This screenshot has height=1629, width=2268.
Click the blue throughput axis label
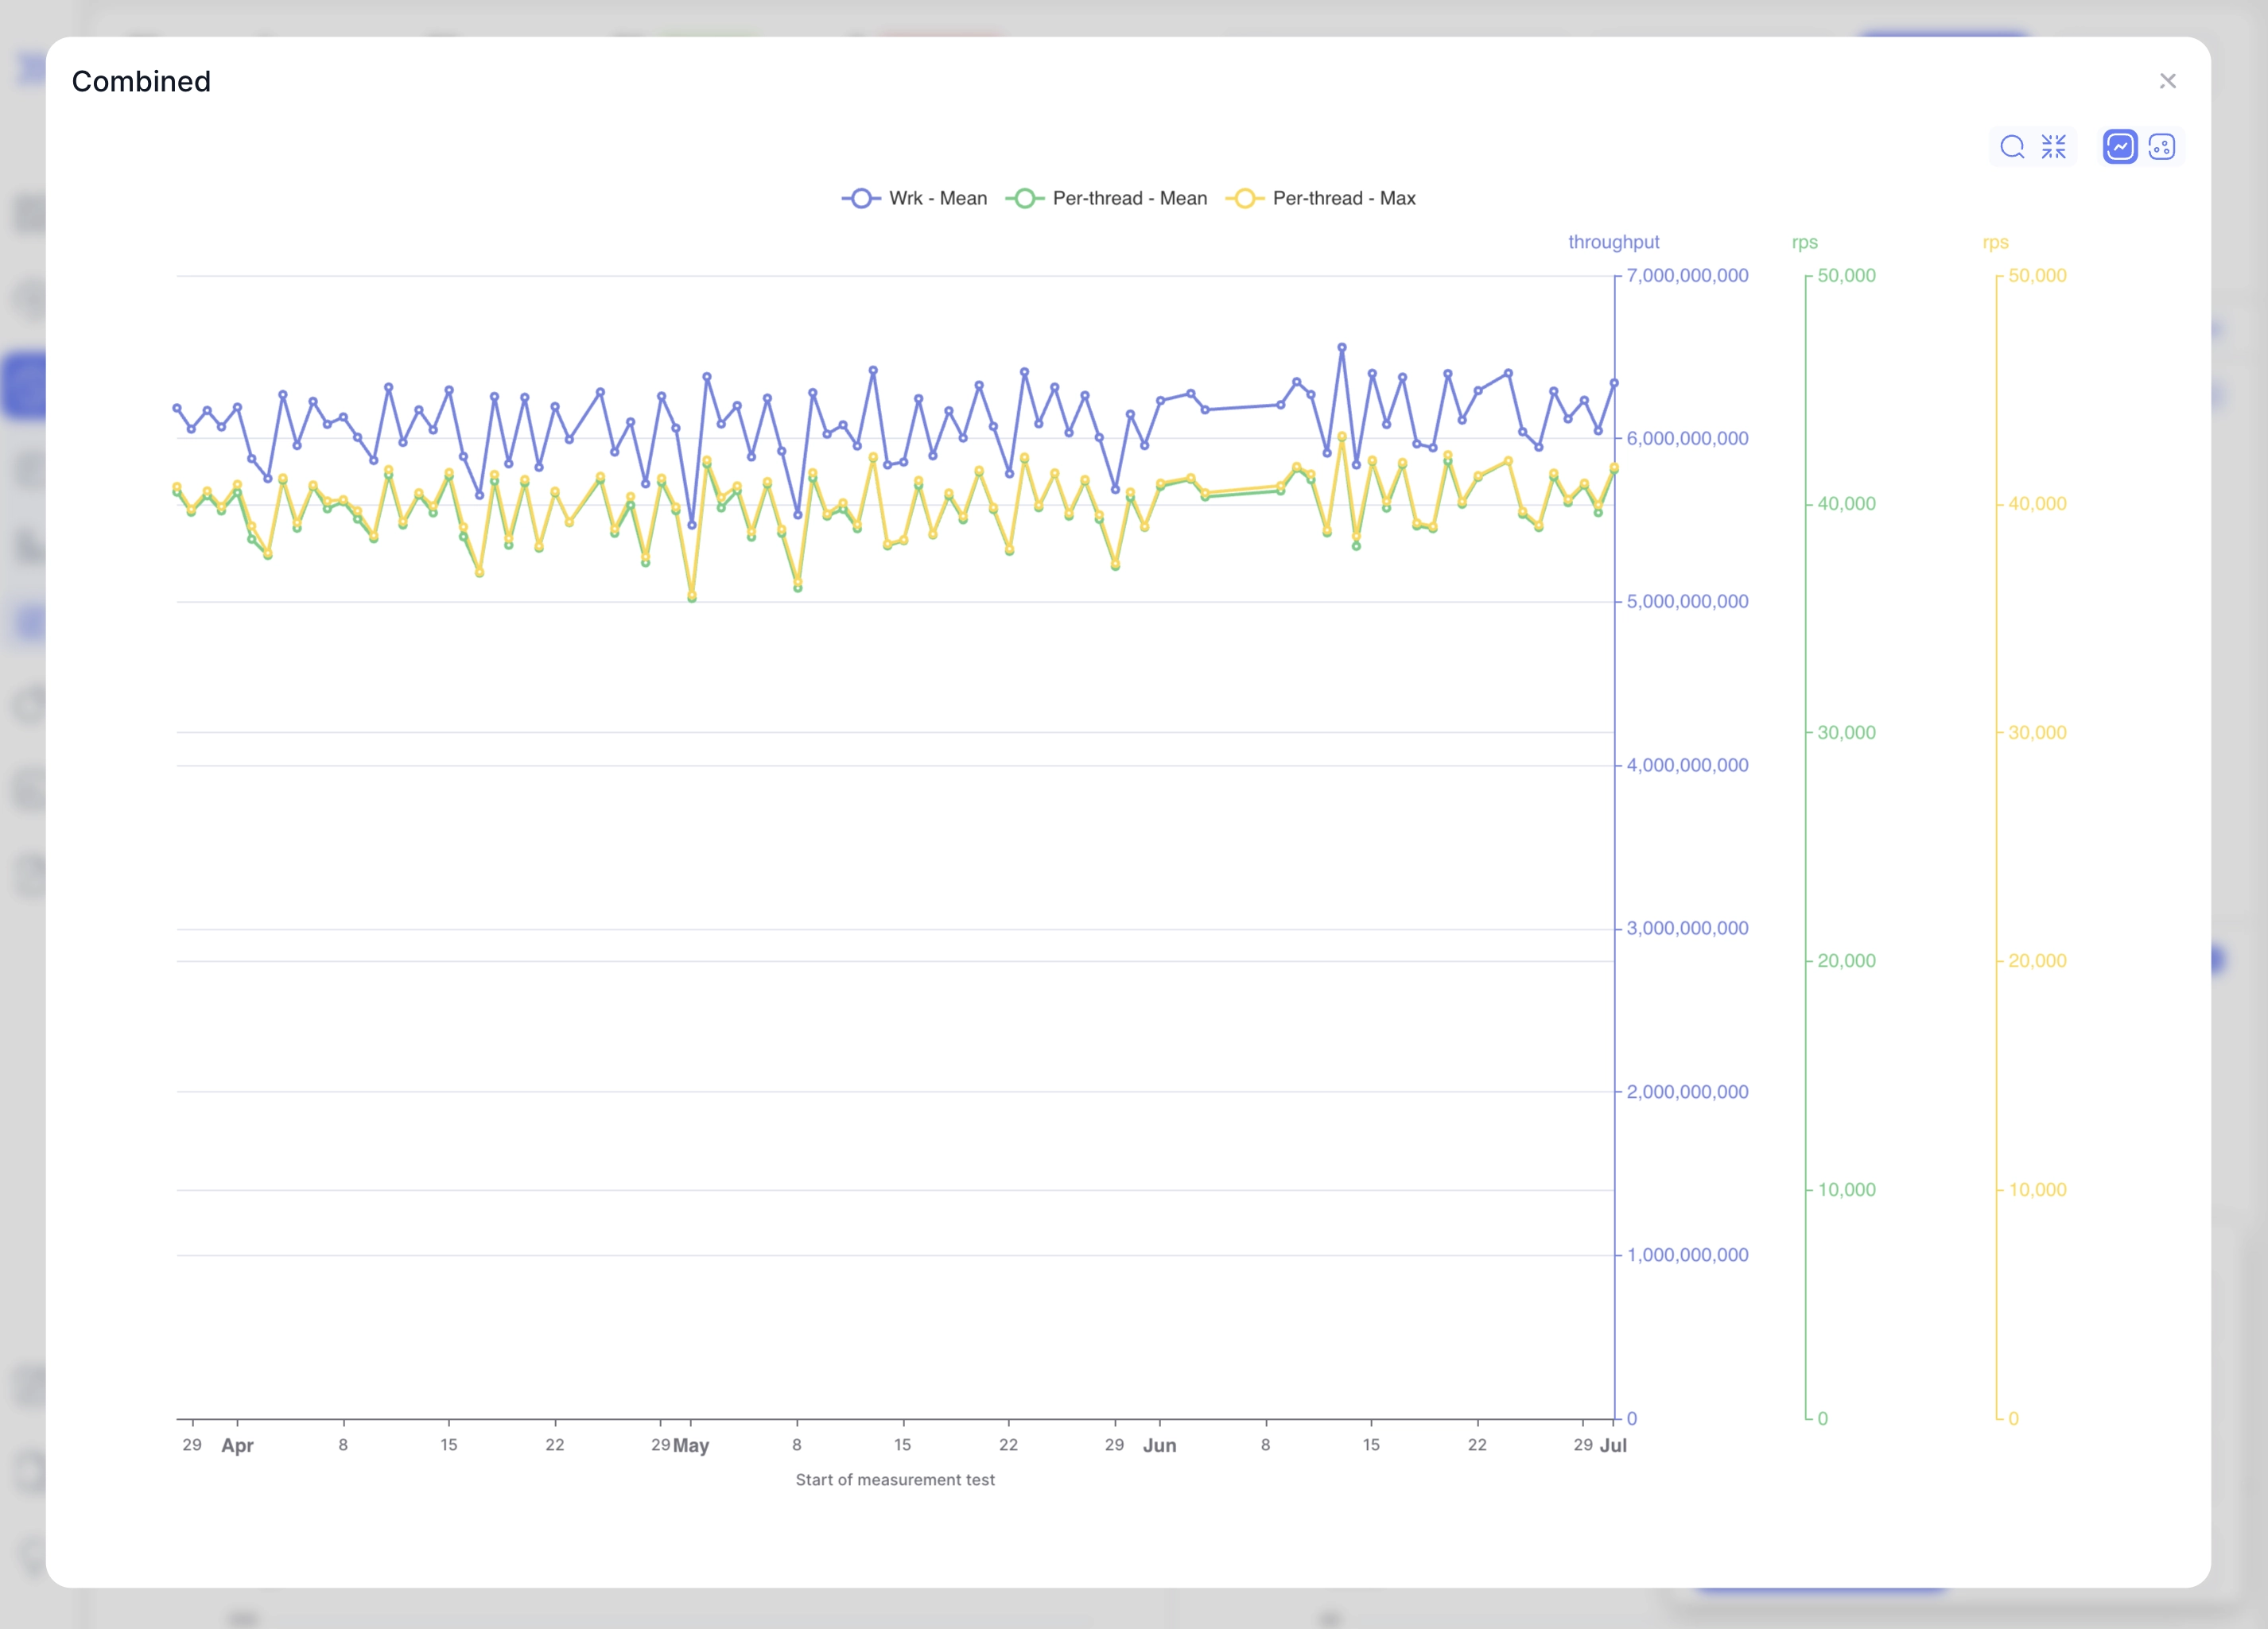tap(1613, 241)
